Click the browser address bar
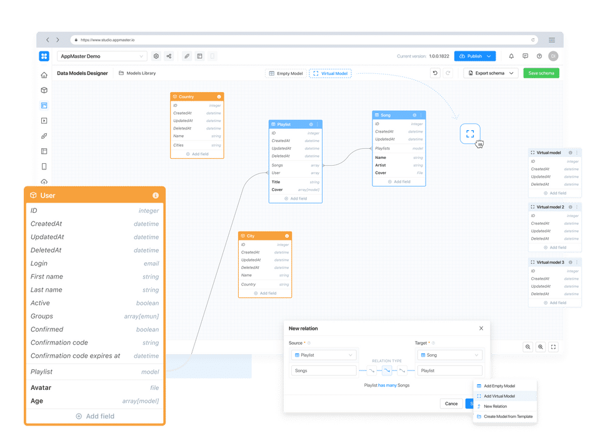Screen dimensions: 600x448 [304, 40]
